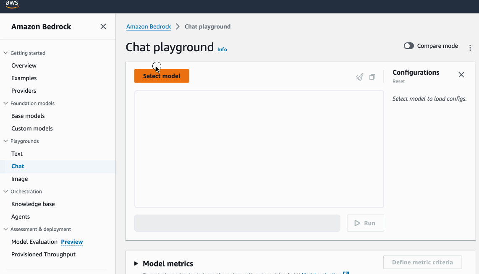This screenshot has height=274, width=479.
Task: Go to Knowledge base page
Action: coord(33,204)
